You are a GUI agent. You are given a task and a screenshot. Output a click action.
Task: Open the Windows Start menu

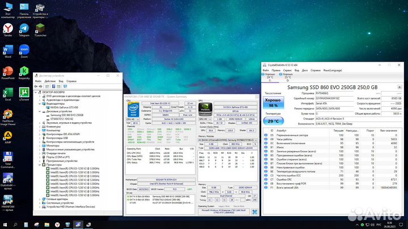click(5, 224)
